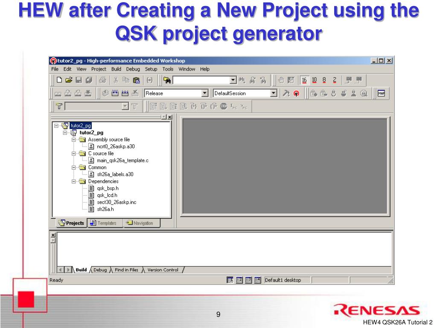Click the match braces icon
Screen dimensions: 437x328
tap(150, 80)
